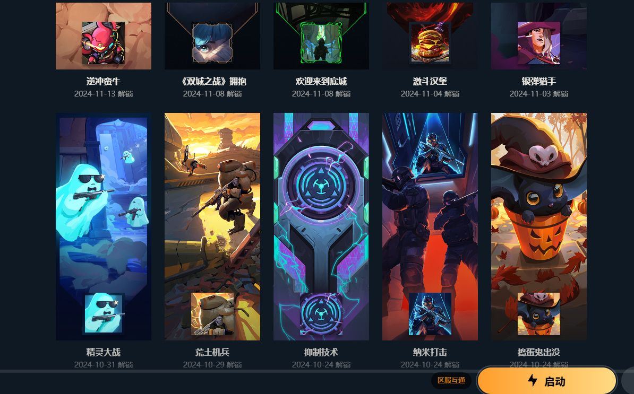Image resolution: width=634 pixels, height=394 pixels.
Task: Click the small 纳米打击 soldier avatar icon
Action: (x=430, y=314)
